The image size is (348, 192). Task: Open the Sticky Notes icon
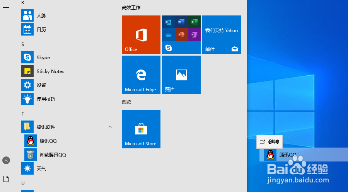[x=27, y=71]
